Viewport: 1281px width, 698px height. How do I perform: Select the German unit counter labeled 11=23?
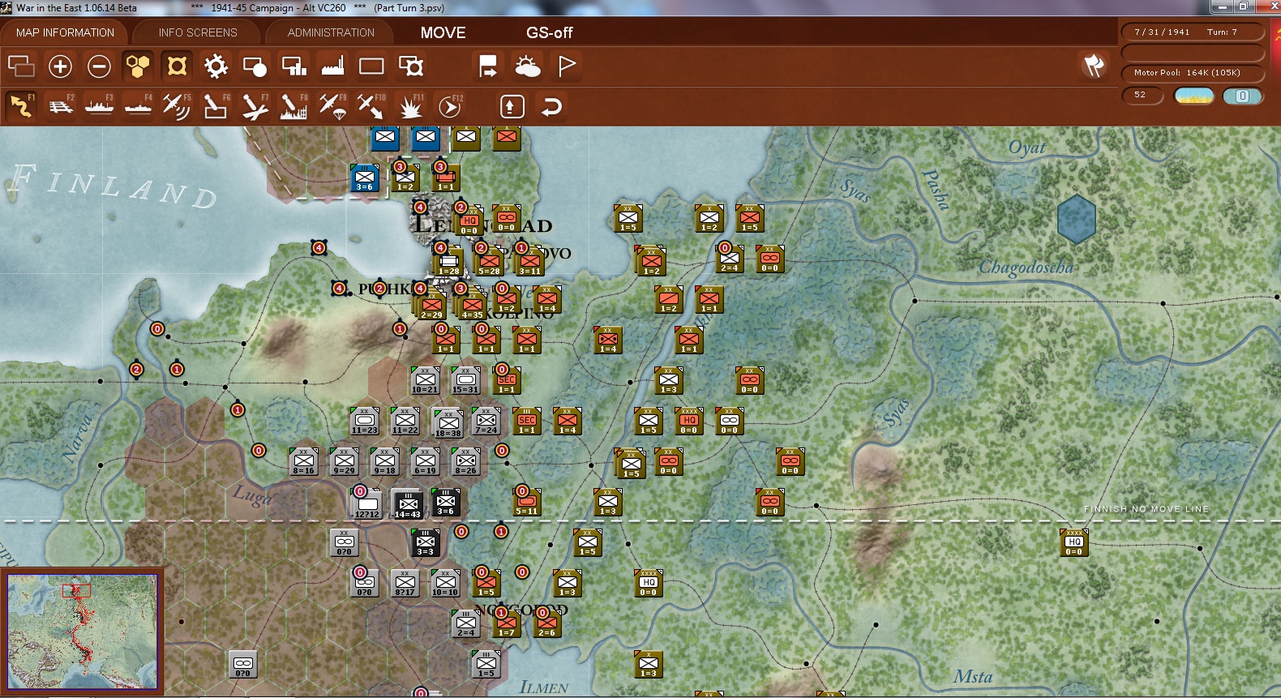point(364,422)
